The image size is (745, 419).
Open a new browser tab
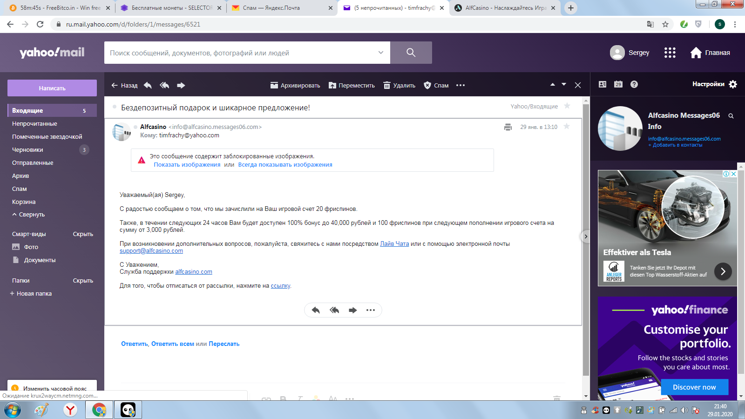tap(570, 8)
